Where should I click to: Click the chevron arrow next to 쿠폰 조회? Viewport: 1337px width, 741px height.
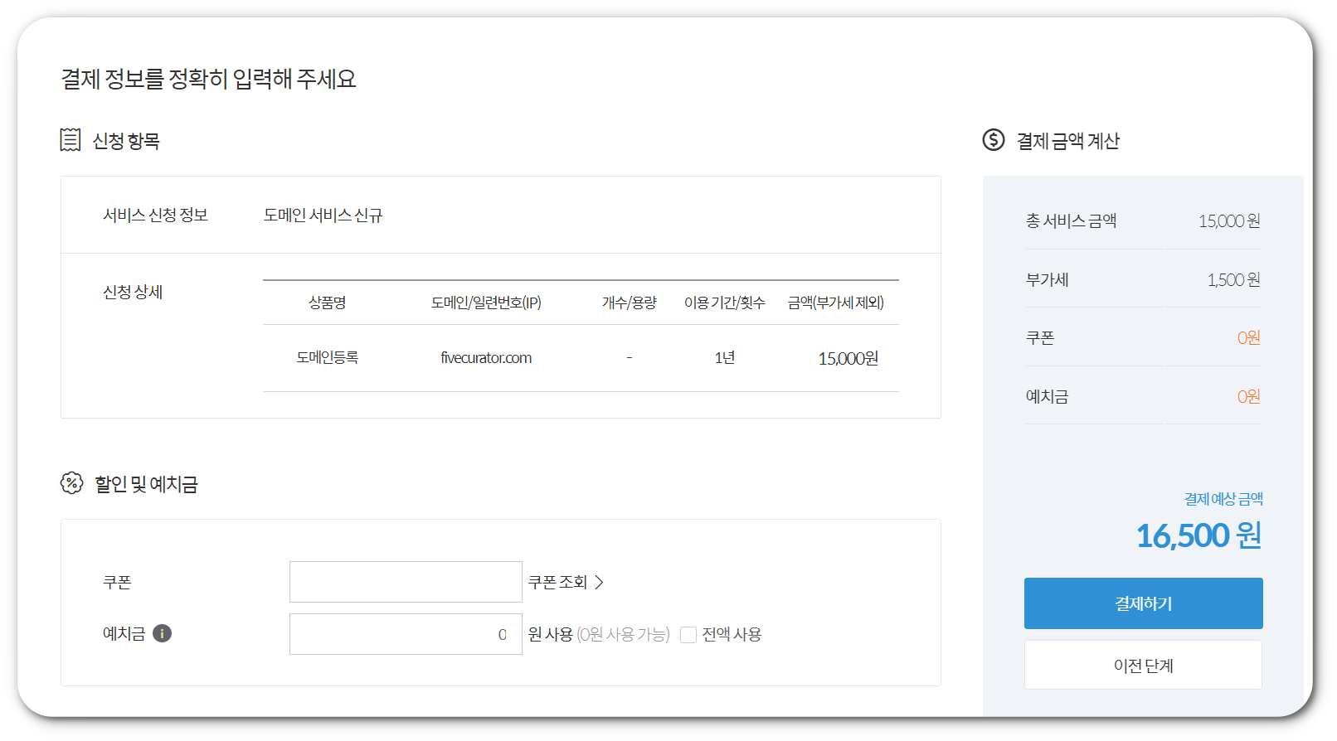tap(599, 583)
